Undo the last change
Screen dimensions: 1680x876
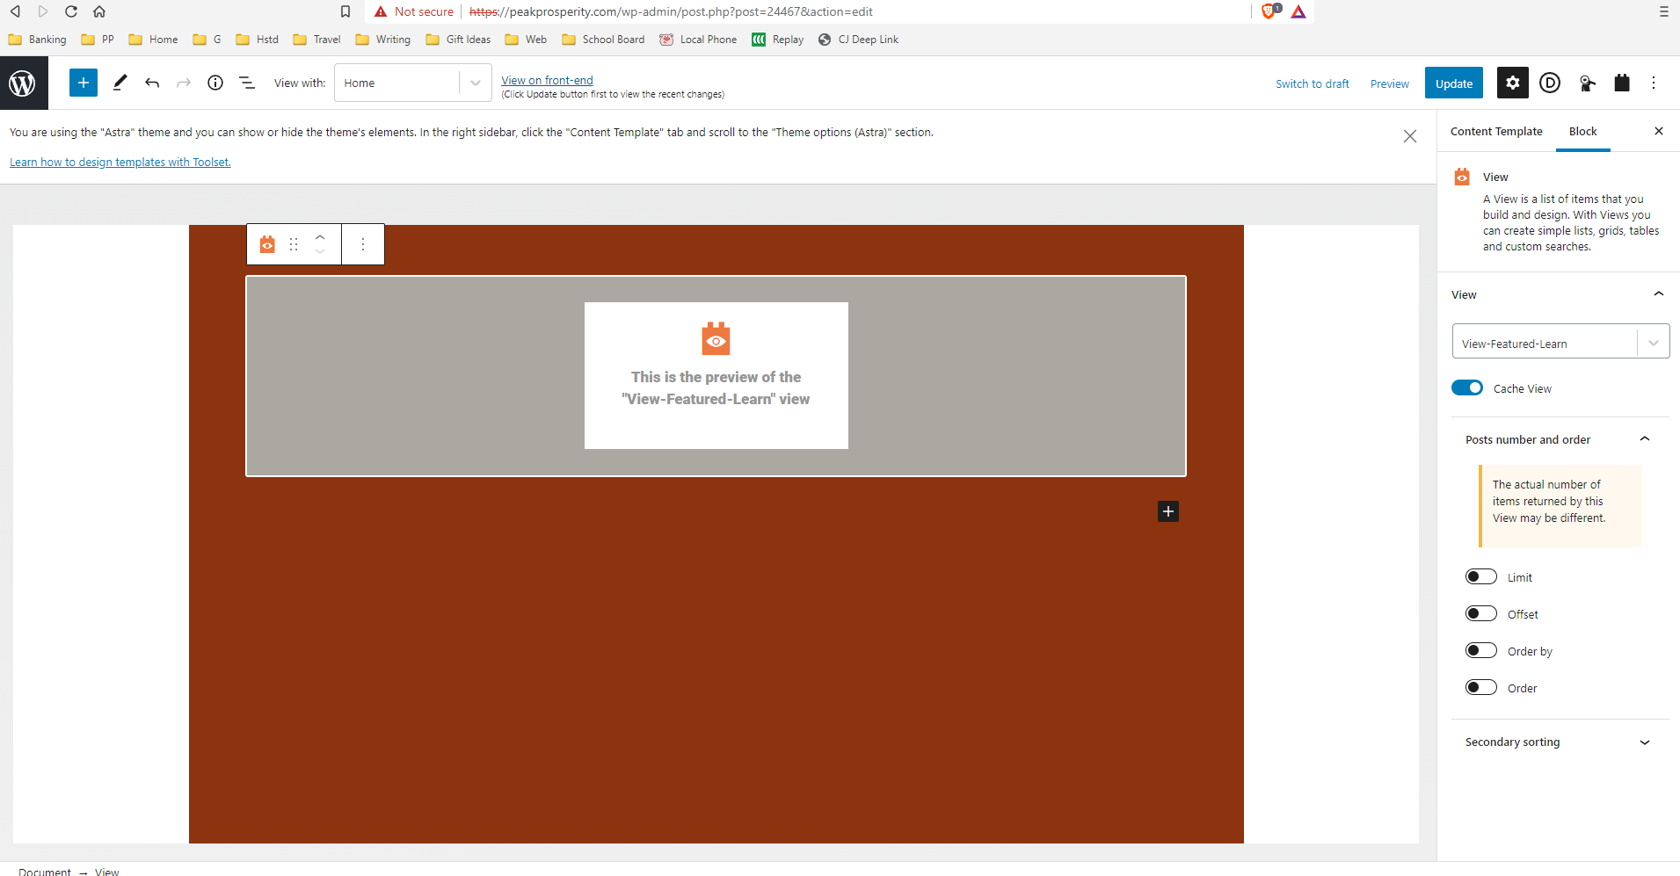pos(152,83)
